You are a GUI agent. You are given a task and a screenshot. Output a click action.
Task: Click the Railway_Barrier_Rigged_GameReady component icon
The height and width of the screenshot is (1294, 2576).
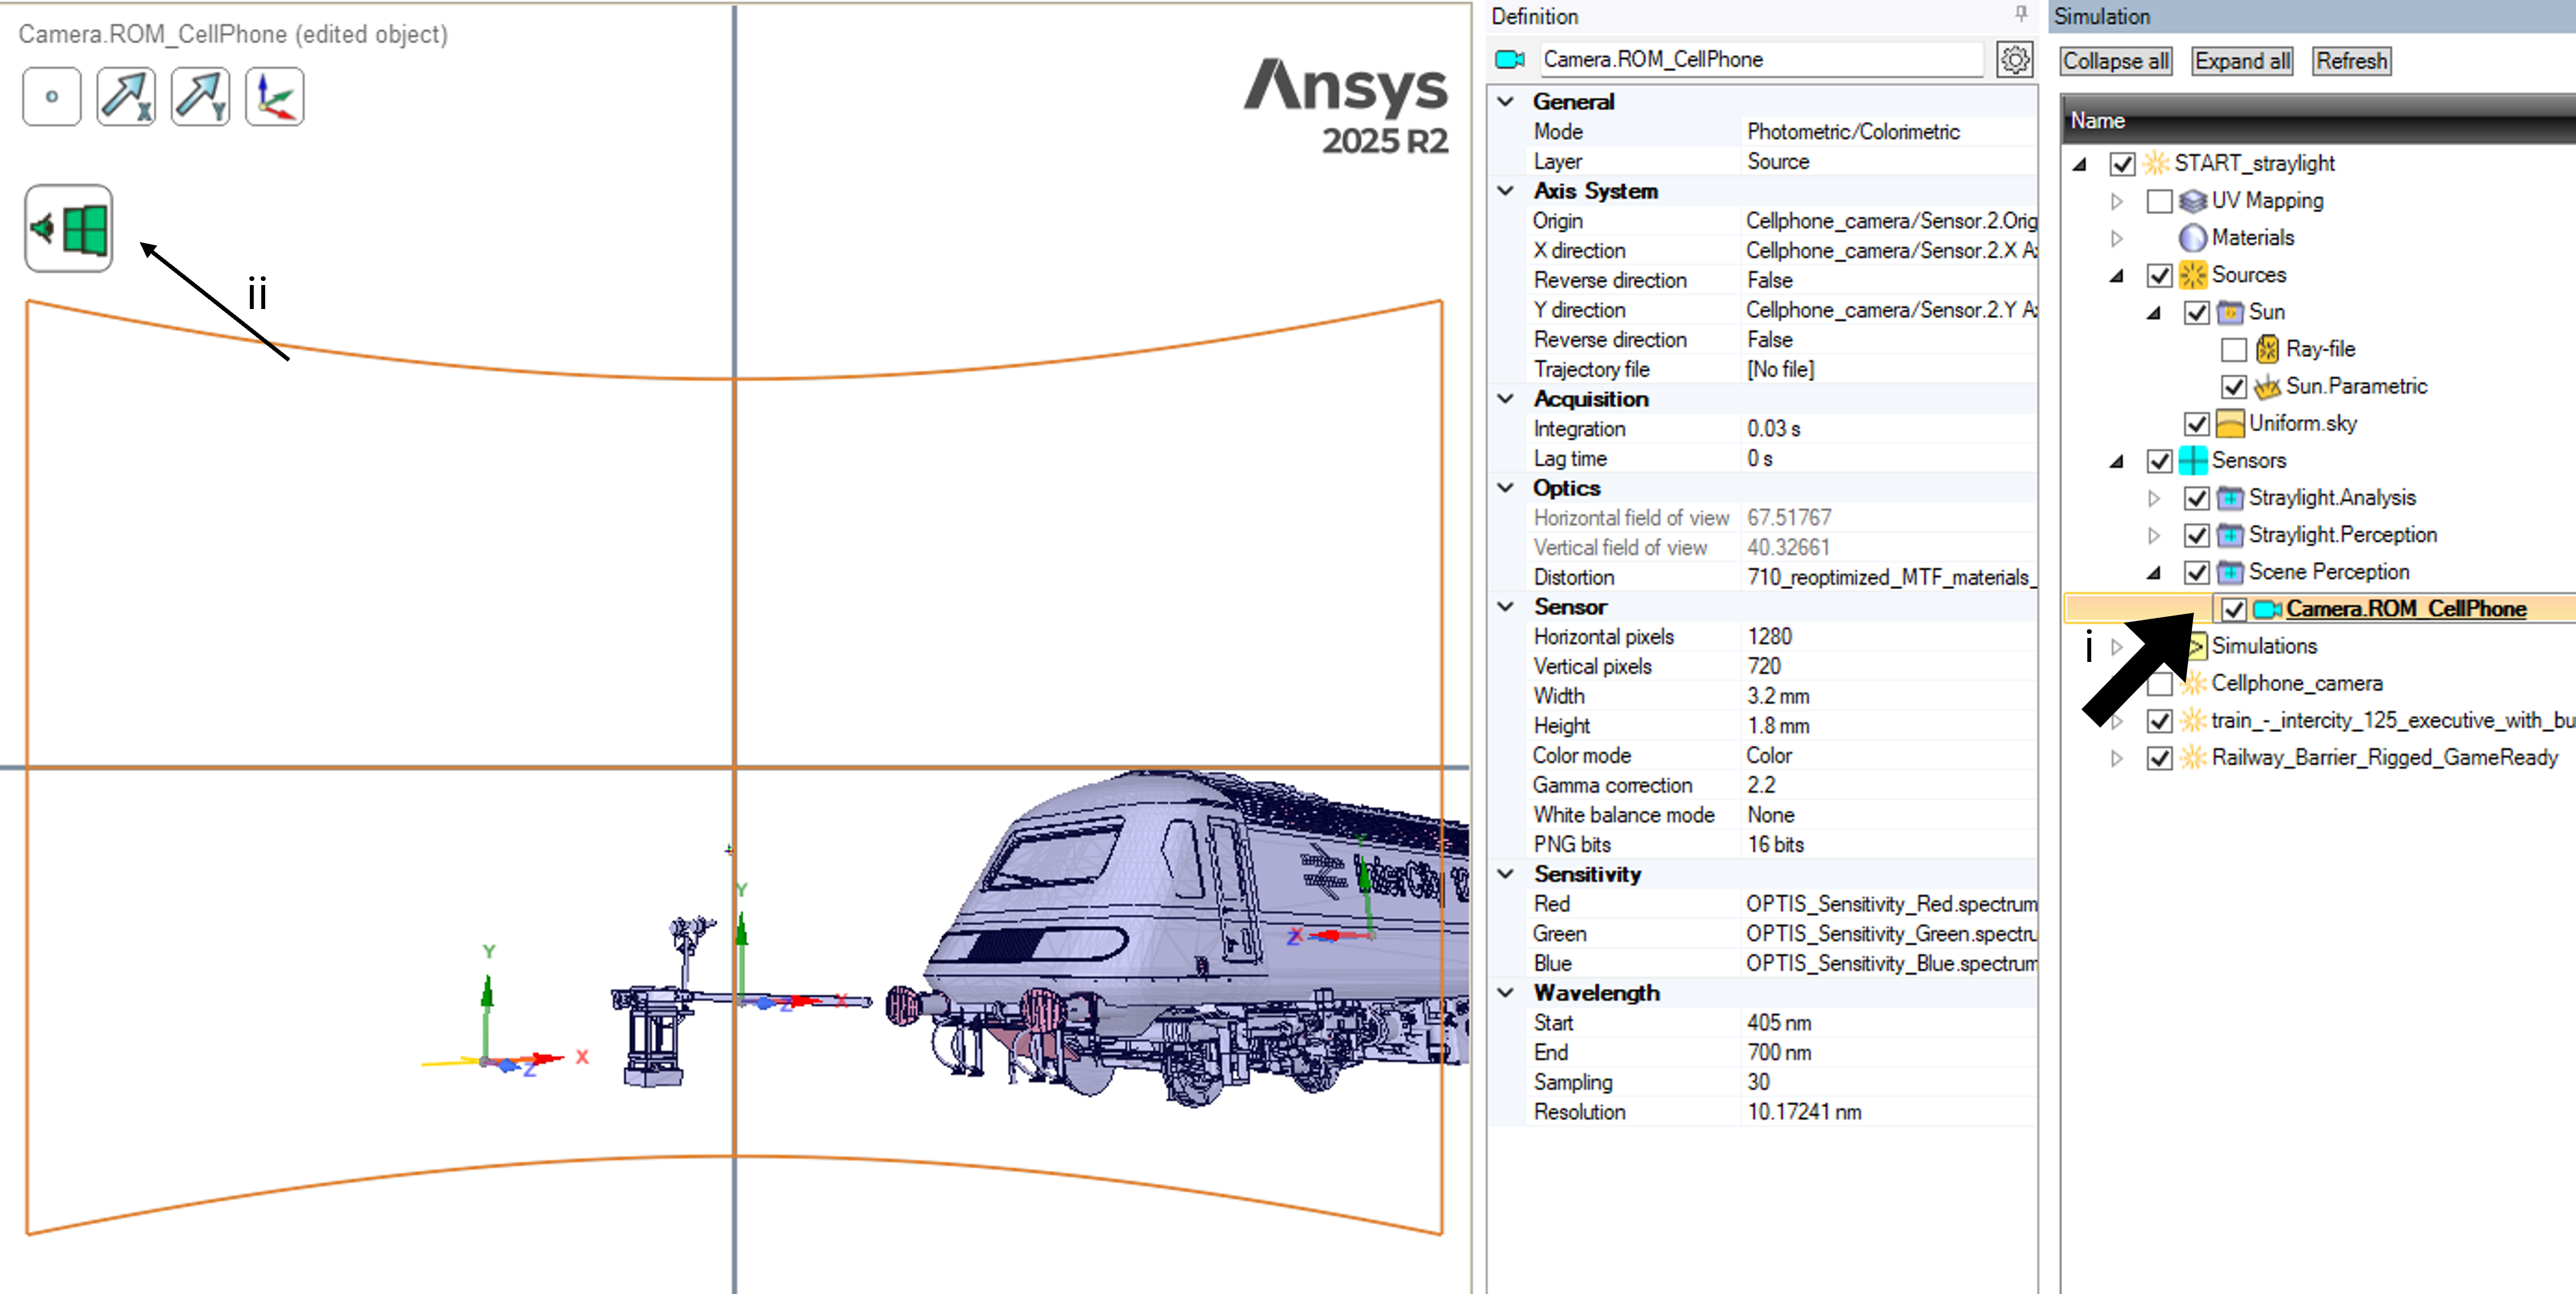2193,758
